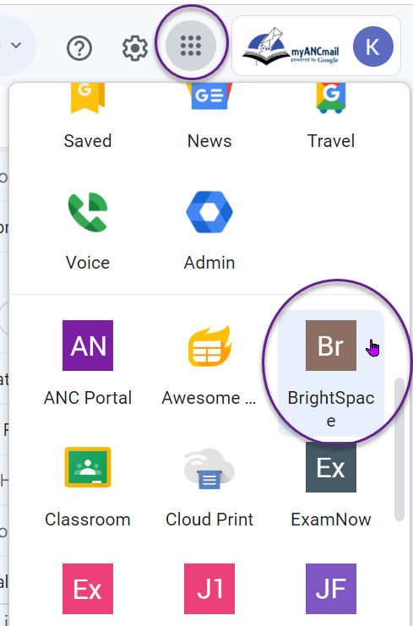Click the myANCmail logo
The image size is (413, 626).
click(x=291, y=46)
